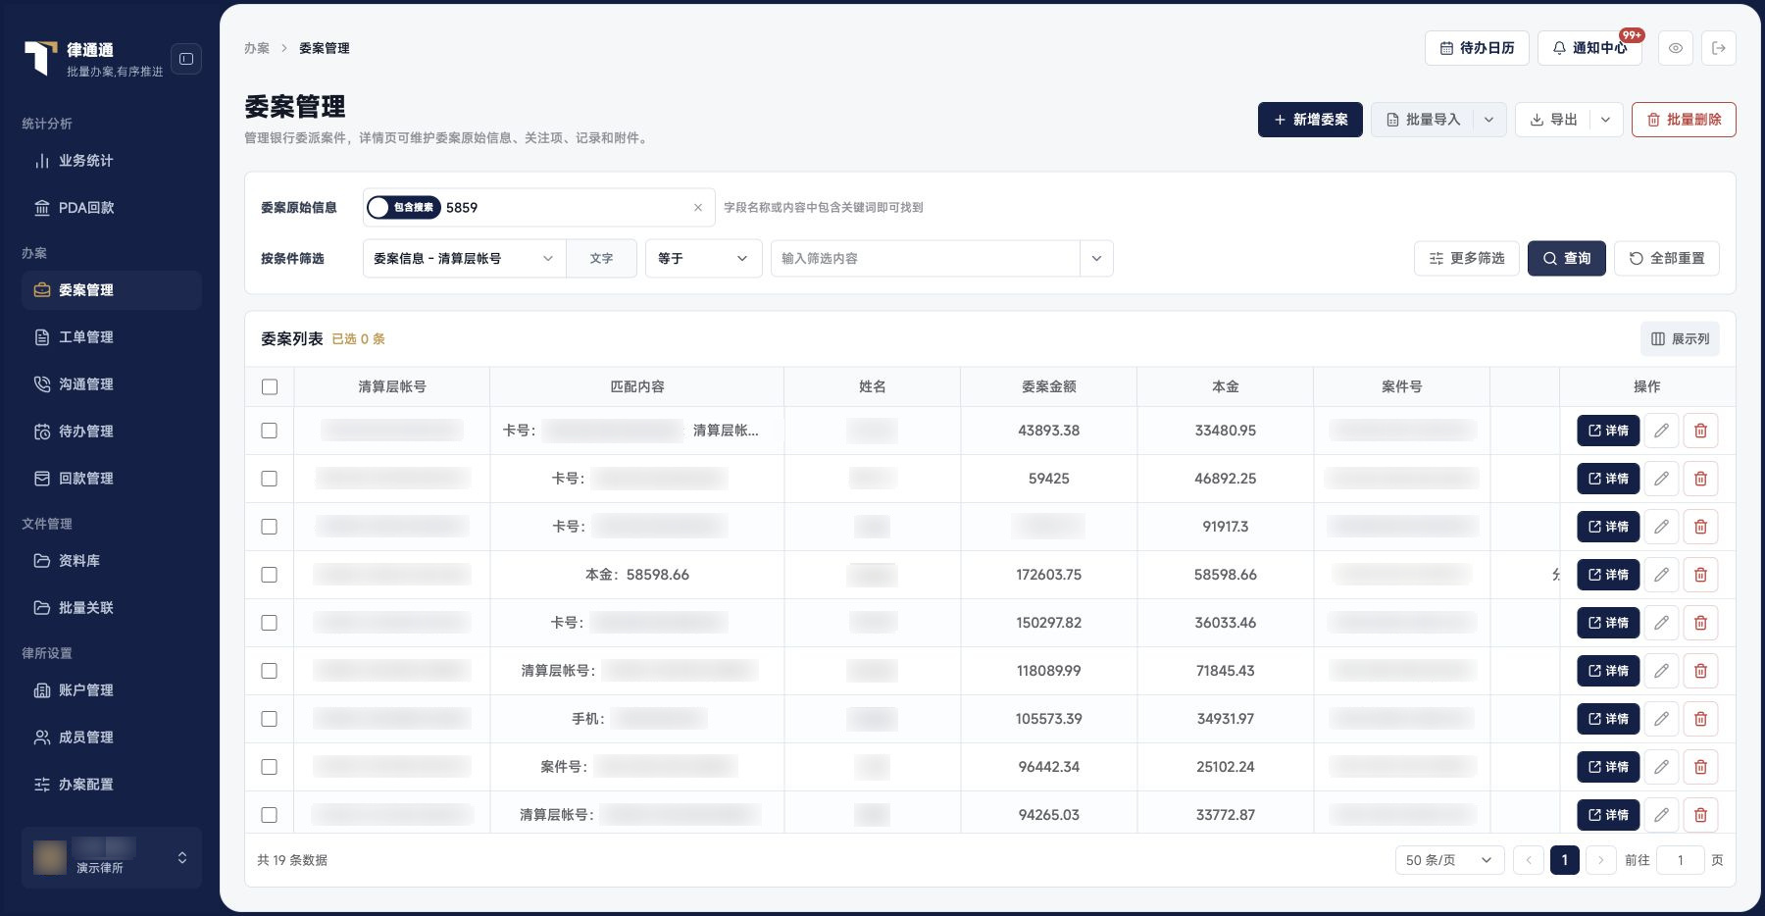Click the 新增委案 button
This screenshot has width=1765, height=916.
pyautogui.click(x=1310, y=120)
